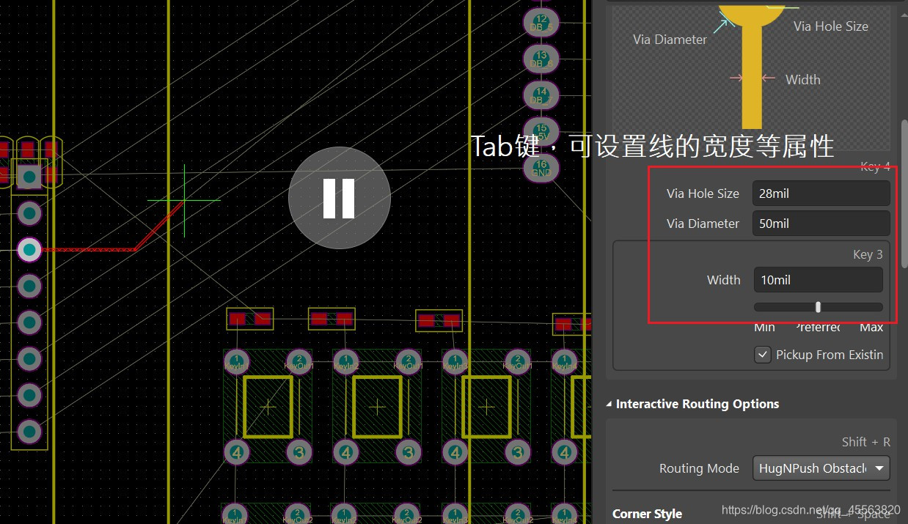The width and height of the screenshot is (908, 524).
Task: Select pad 1 labeled KeyIn2 in the upper switch row
Action: [345, 361]
